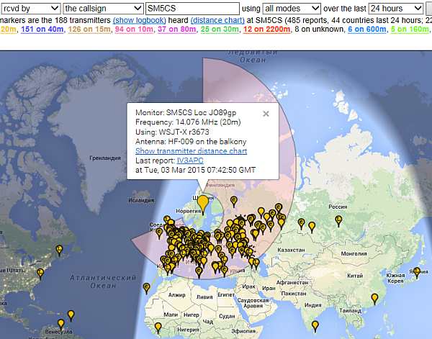Viewport: 432px width, 339px height.
Task: Click the marker near Россия label in Siberia
Action: coord(338,220)
